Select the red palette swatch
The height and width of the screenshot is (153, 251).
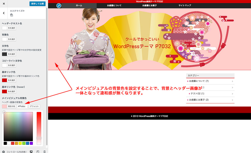13,143
